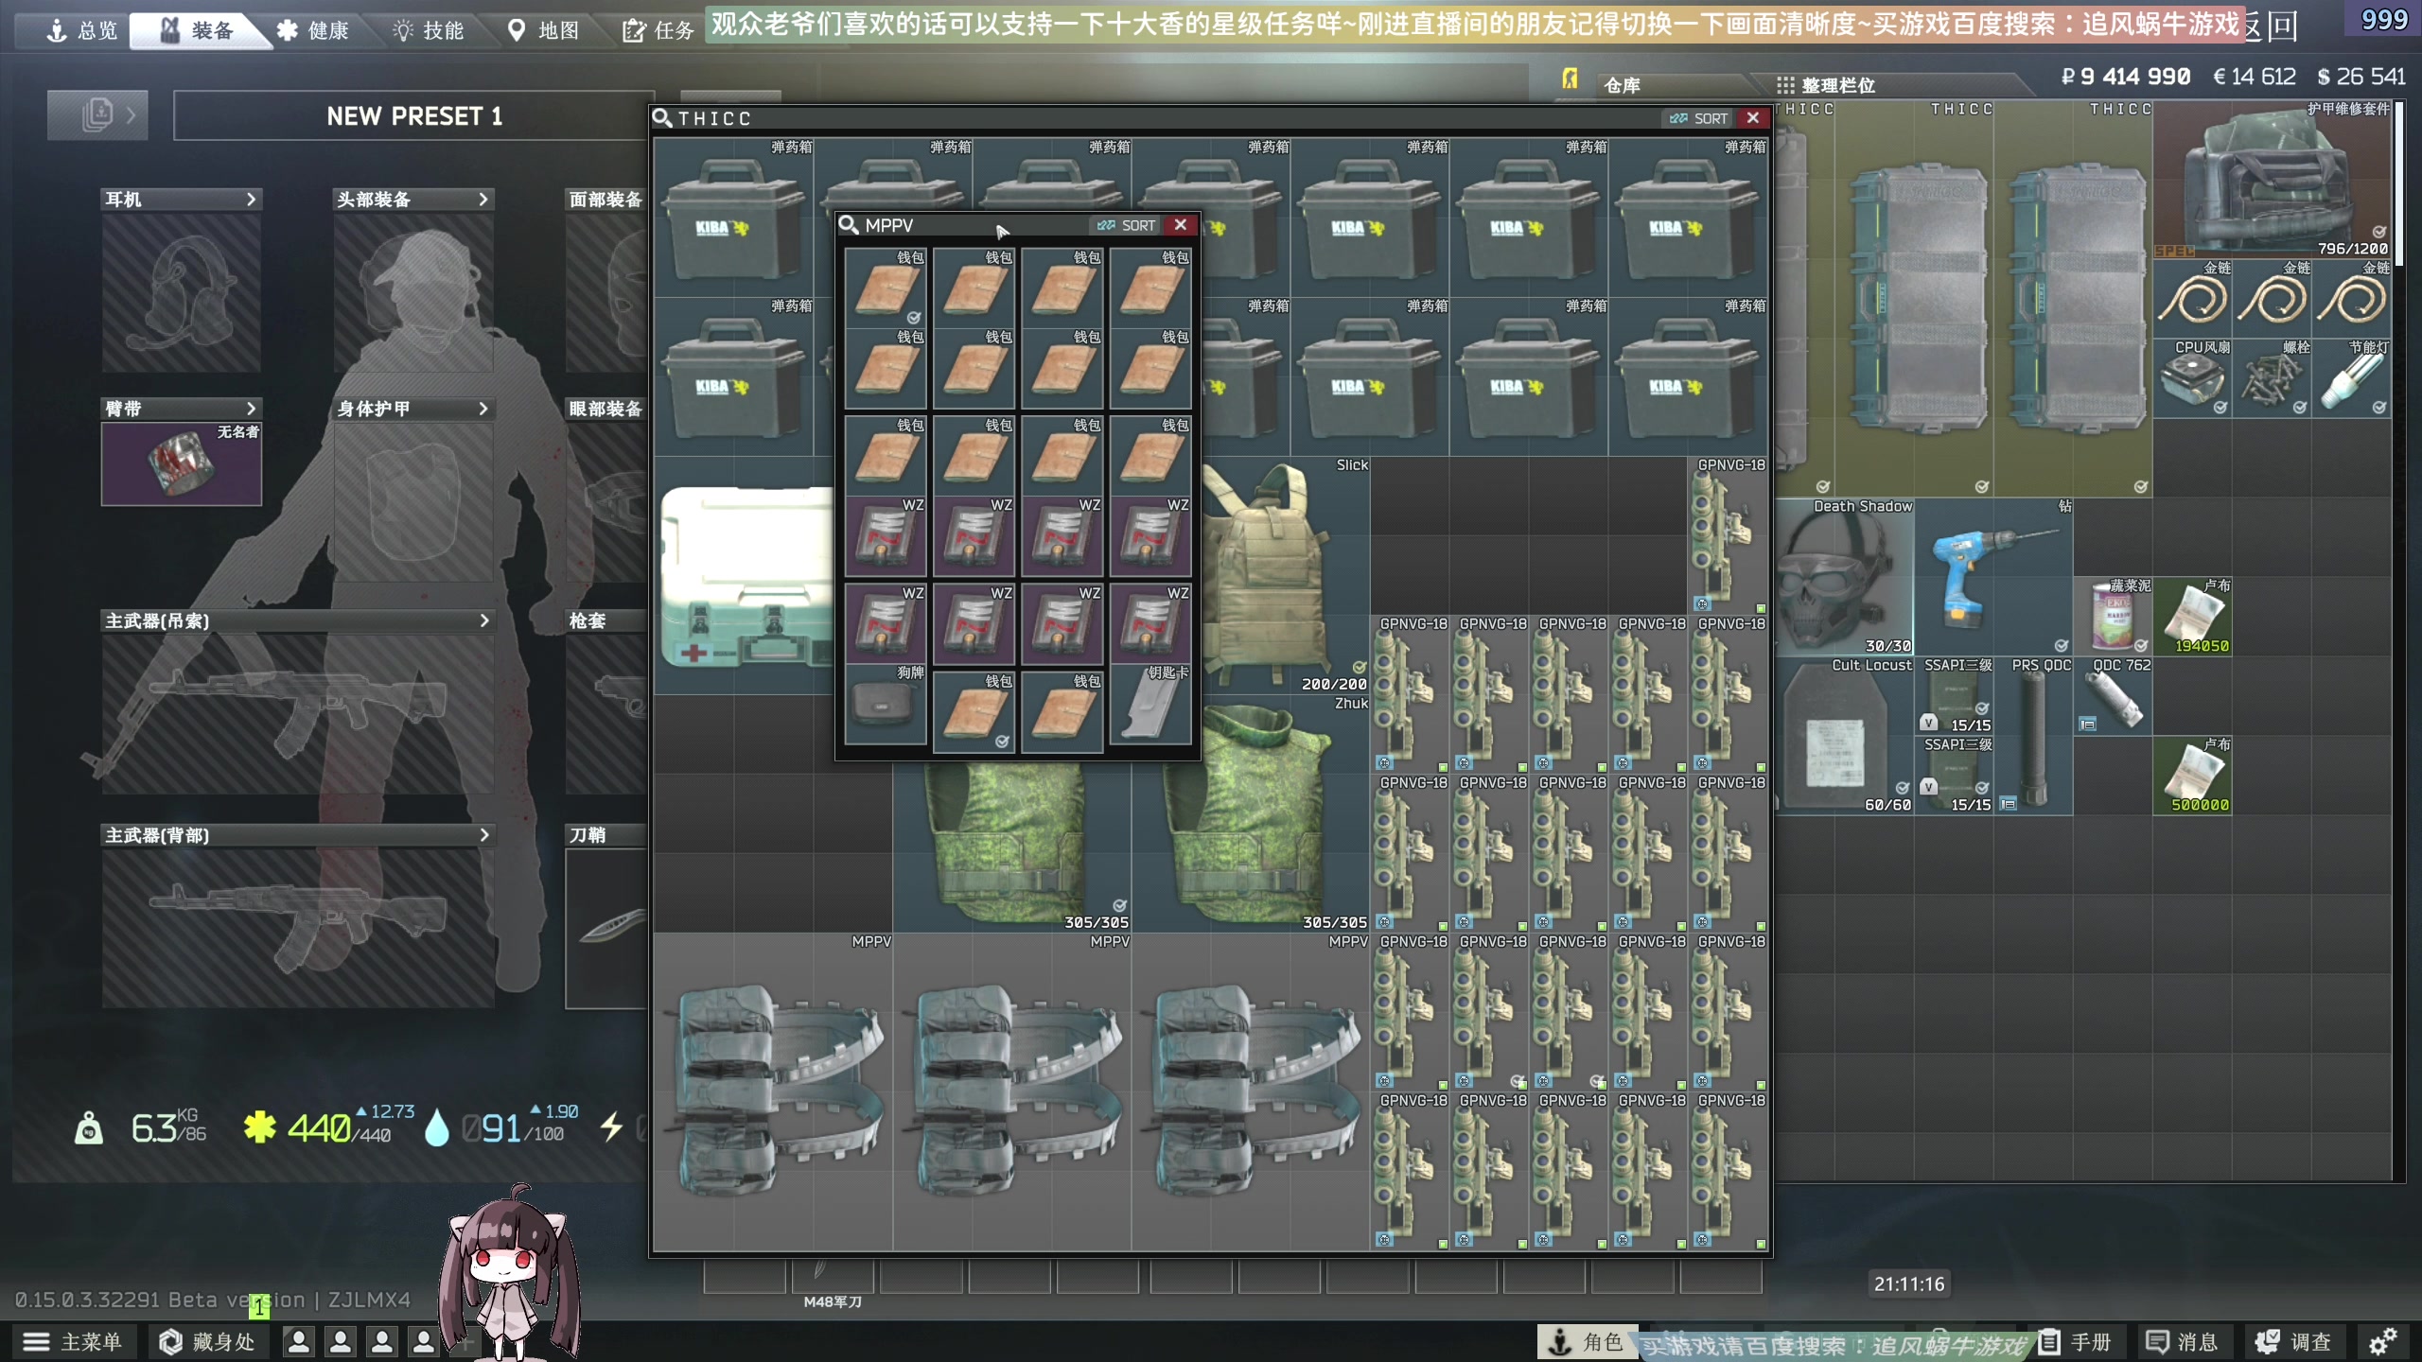
Task: Expand the 主武器(背部) back weapon chevron
Action: [483, 835]
